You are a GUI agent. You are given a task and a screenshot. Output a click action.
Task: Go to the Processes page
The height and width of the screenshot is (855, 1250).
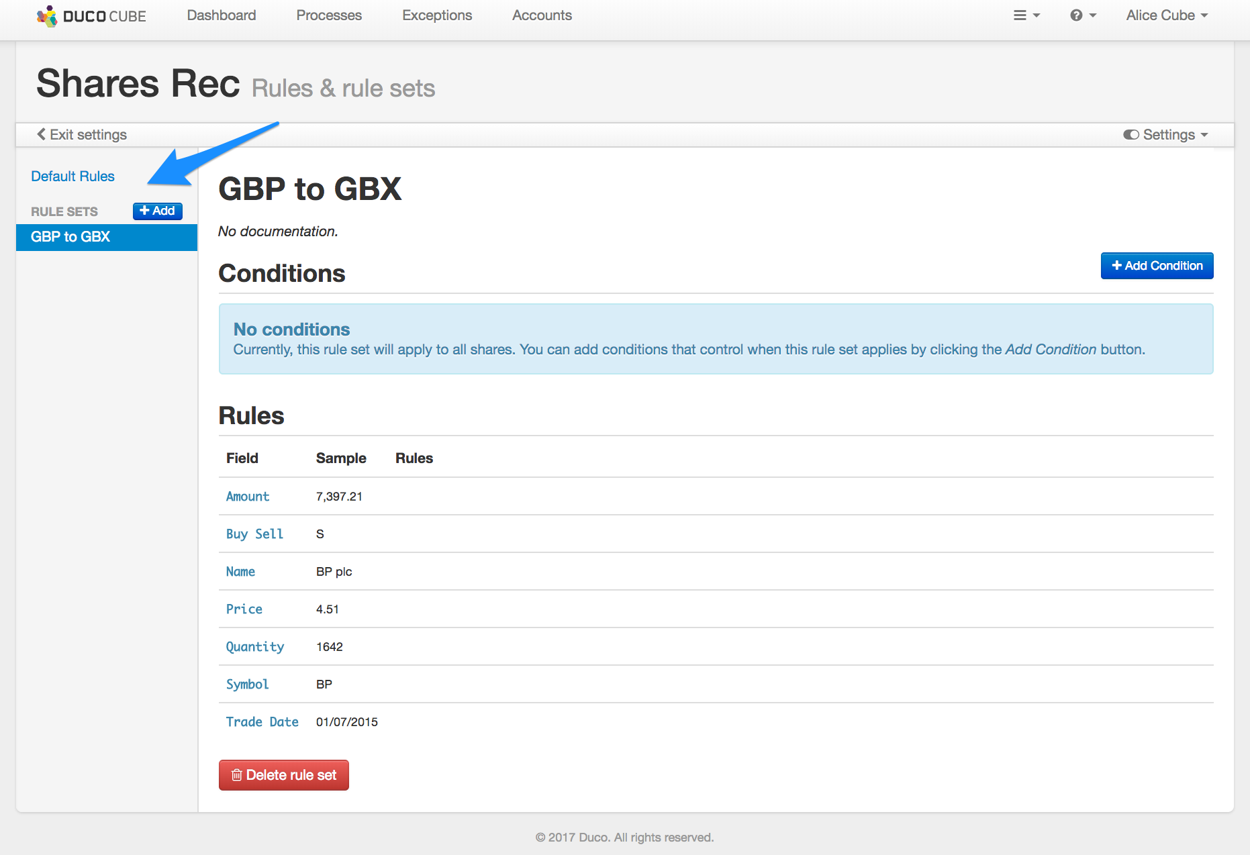coord(329,15)
